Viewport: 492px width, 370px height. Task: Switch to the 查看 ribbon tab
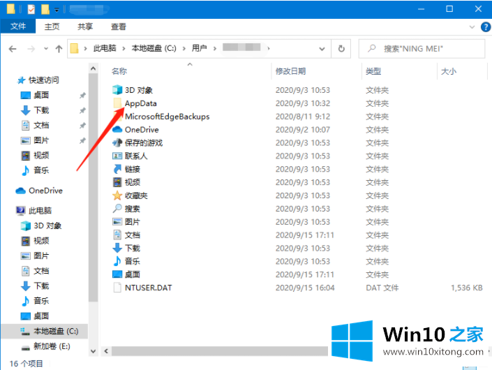(119, 27)
